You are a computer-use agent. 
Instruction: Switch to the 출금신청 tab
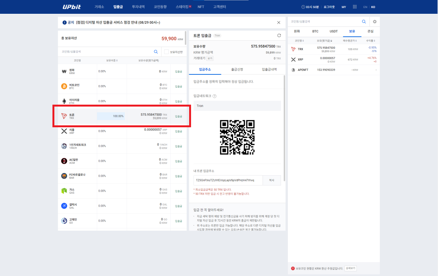pos(237,70)
